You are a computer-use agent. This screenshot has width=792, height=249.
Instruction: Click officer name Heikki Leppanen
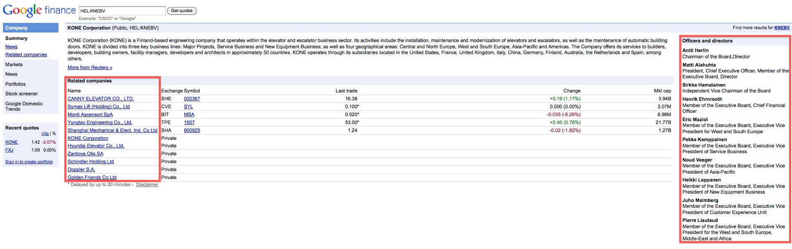pos(701,180)
